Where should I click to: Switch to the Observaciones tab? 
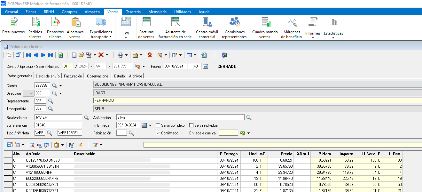tap(98, 76)
